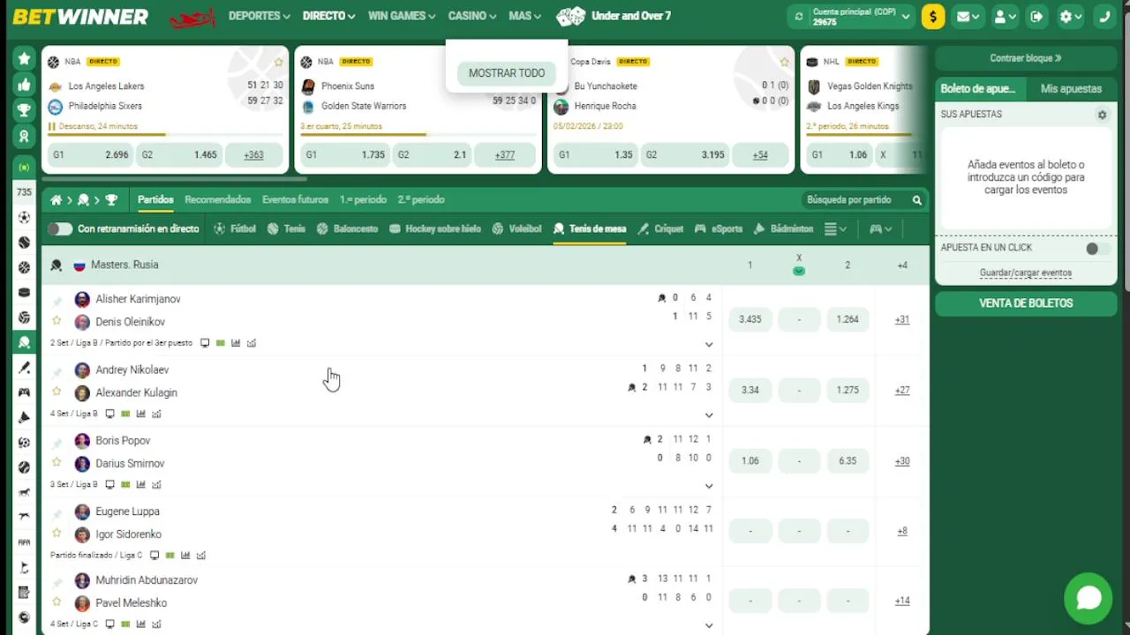Favorite the Luppa vs Sidorenko match star

tap(56, 533)
